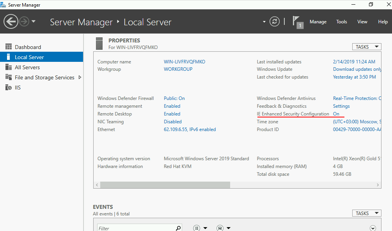
Task: Minimize the Server Manager window
Action: (x=353, y=5)
